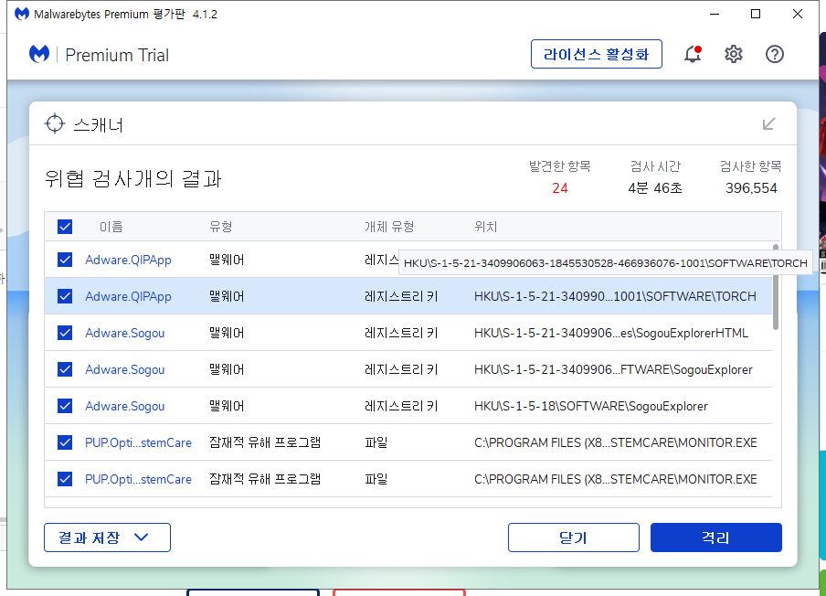
Task: Uncheck highlighted Adware.QIPApp row checkbox
Action: 65,296
